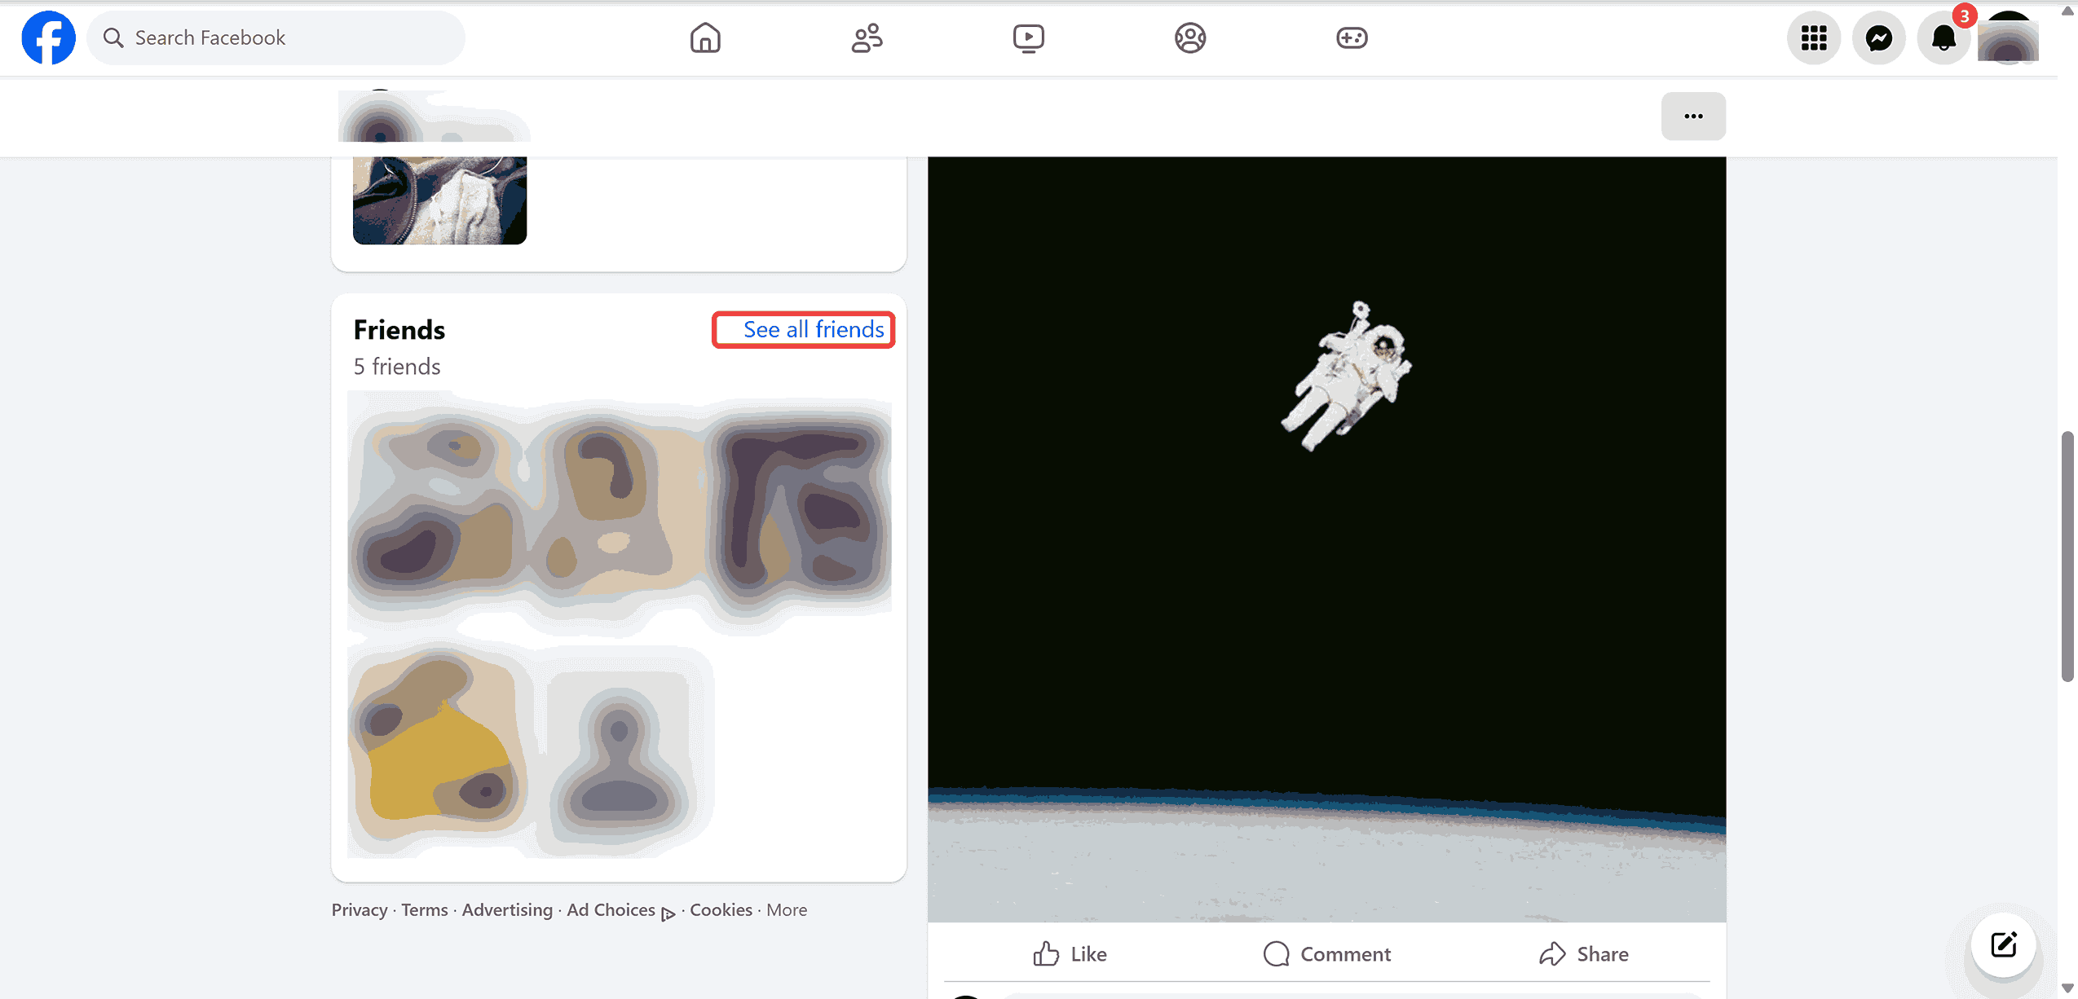Open the Ad Choices footer link
2078x999 pixels.
pyautogui.click(x=620, y=910)
